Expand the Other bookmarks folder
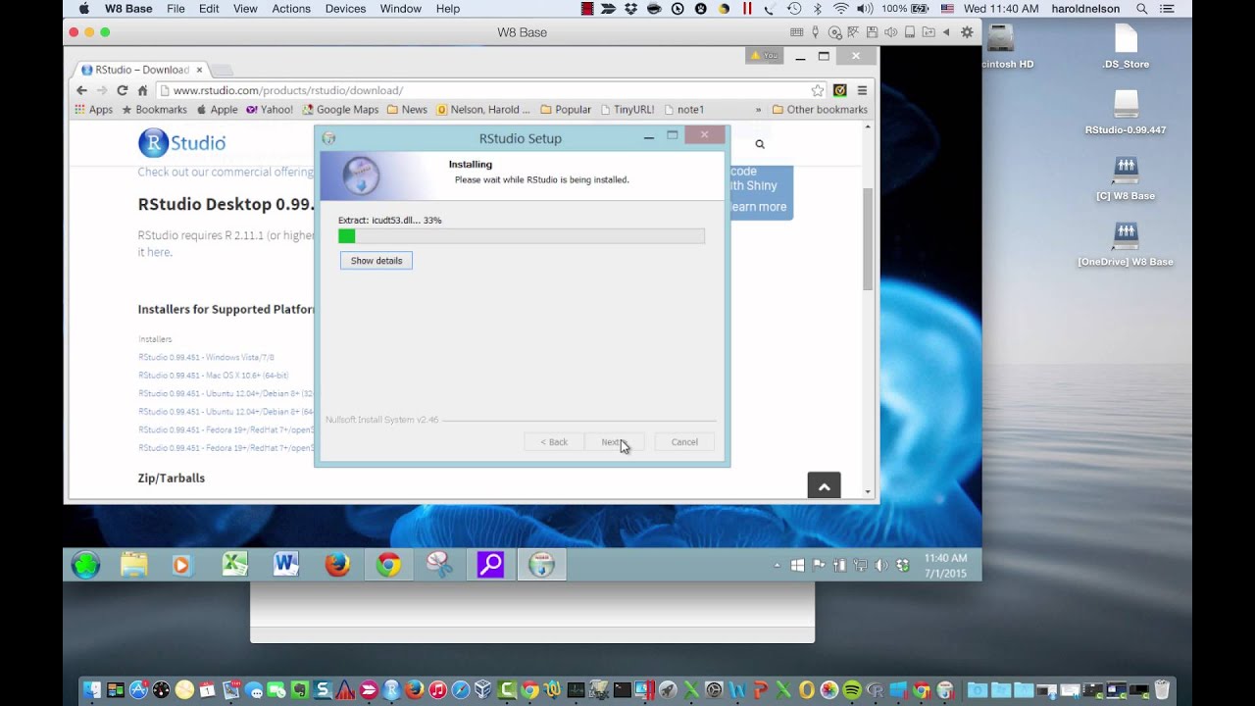Screen dimensions: 1255x706 pos(820,110)
